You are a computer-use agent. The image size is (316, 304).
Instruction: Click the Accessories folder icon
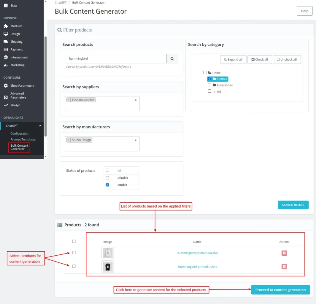point(215,85)
